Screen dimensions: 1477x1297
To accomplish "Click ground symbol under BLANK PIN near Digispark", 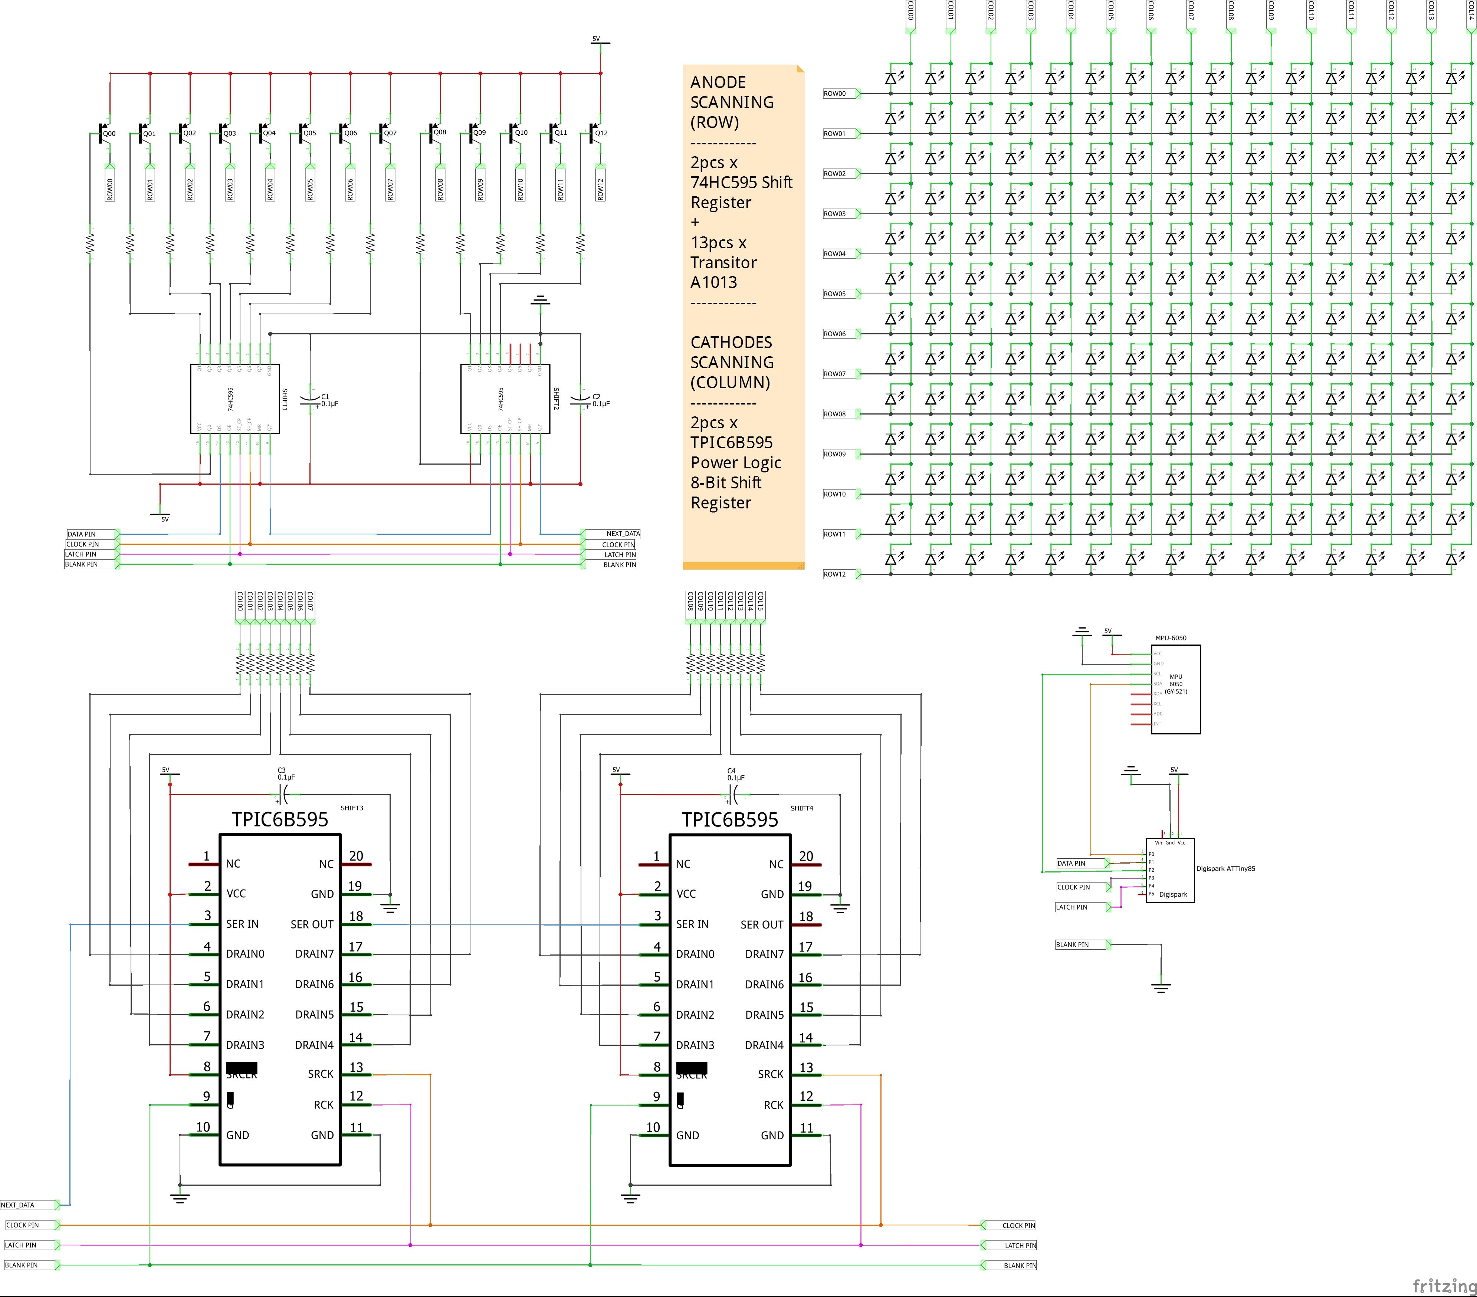I will pyautogui.click(x=1161, y=988).
